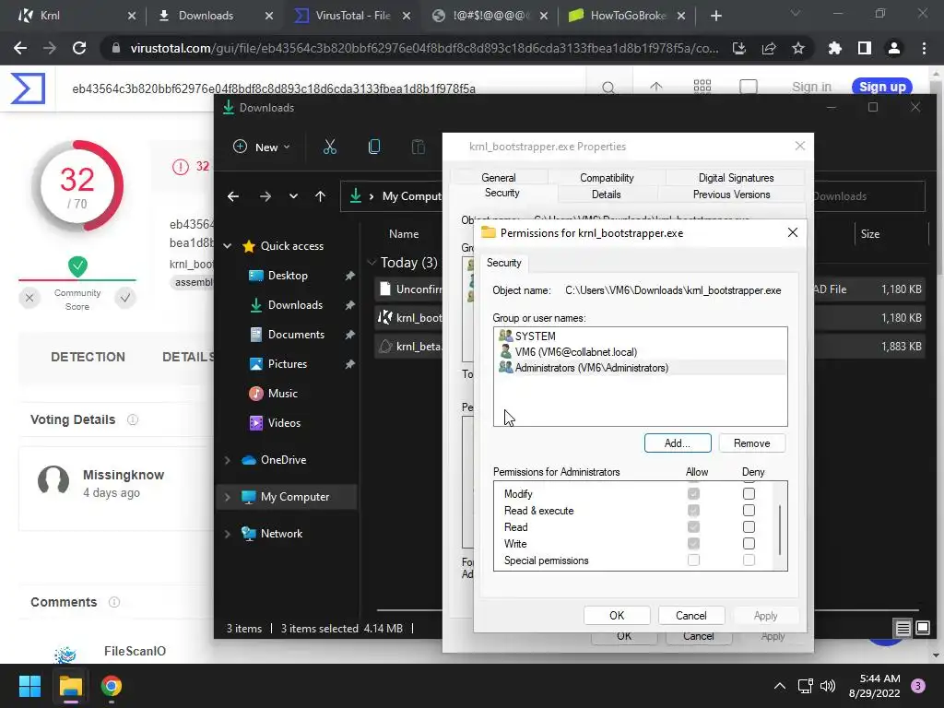The width and height of the screenshot is (944, 708).
Task: Reload the Chrome page
Action: pos(79,48)
